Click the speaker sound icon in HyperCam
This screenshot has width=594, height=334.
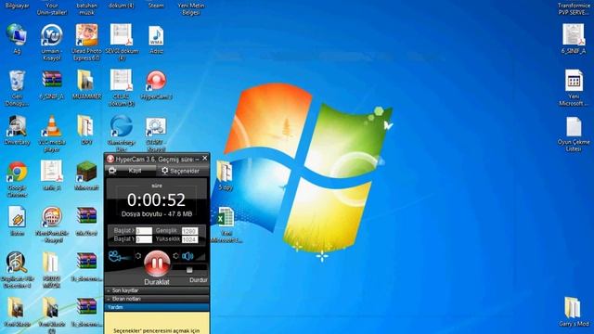(x=187, y=256)
